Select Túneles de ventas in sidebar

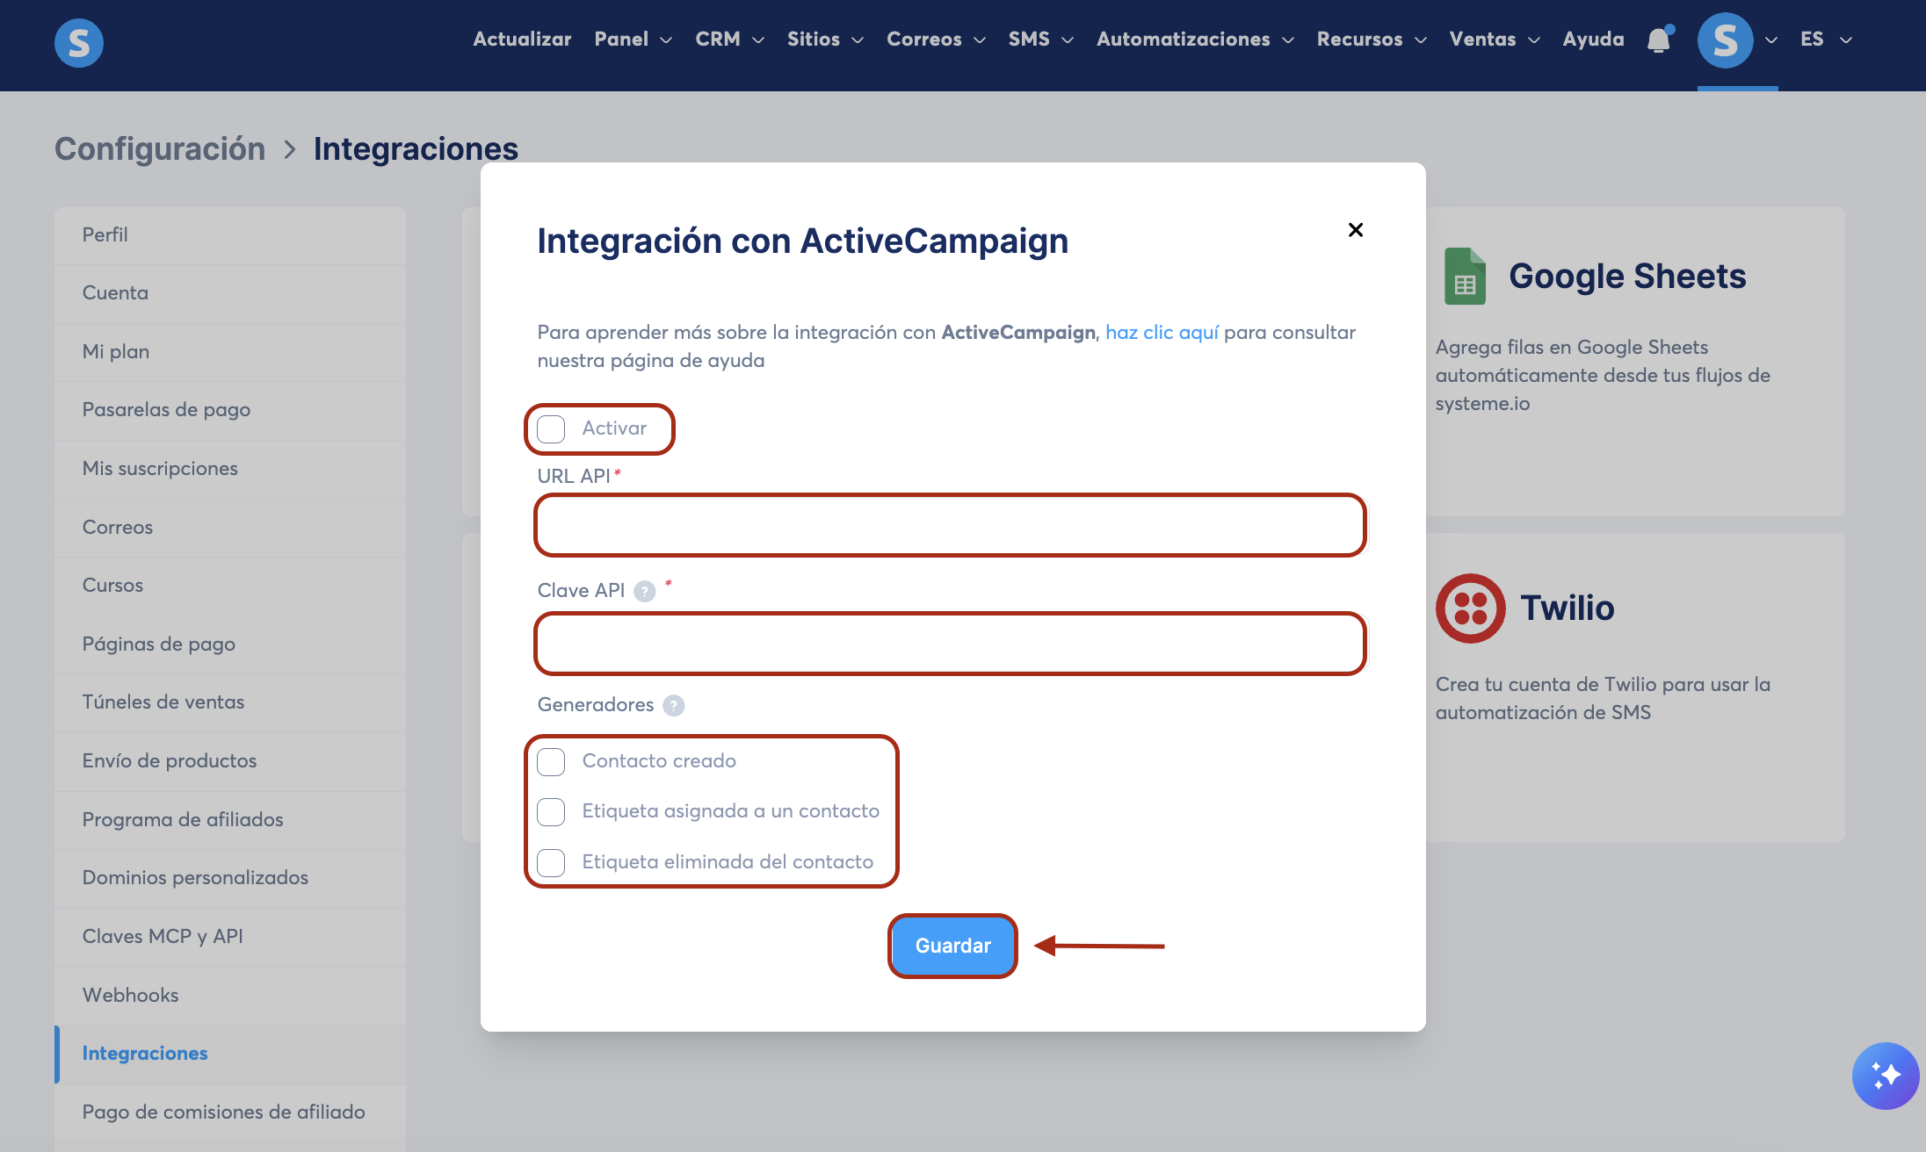pos(230,702)
